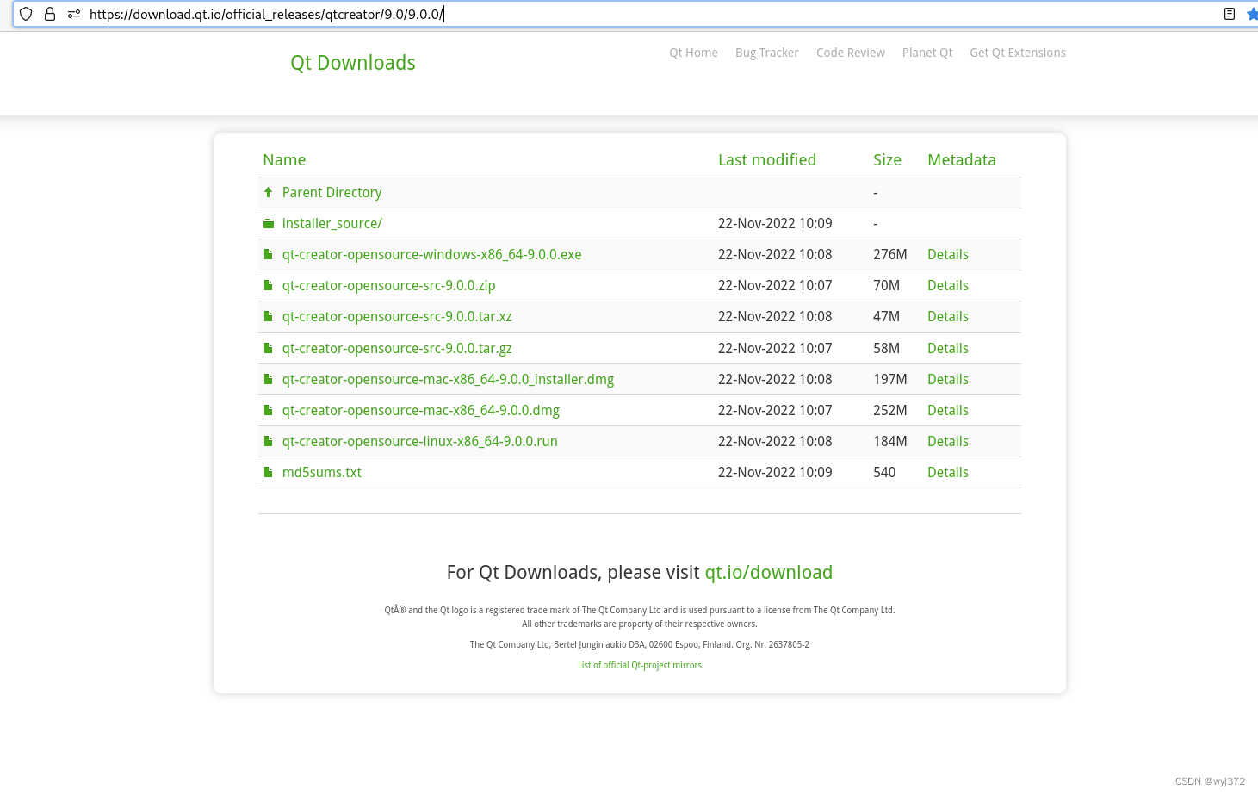Click the Qt Downloads heading

pos(352,62)
